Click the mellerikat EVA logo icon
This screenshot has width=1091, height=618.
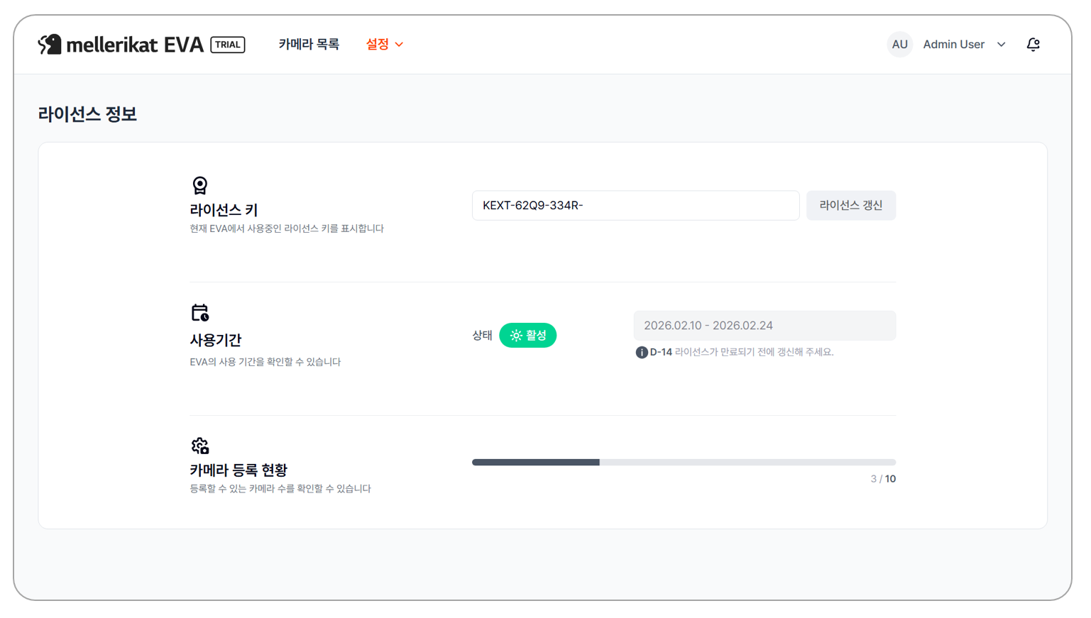pyautogui.click(x=50, y=44)
